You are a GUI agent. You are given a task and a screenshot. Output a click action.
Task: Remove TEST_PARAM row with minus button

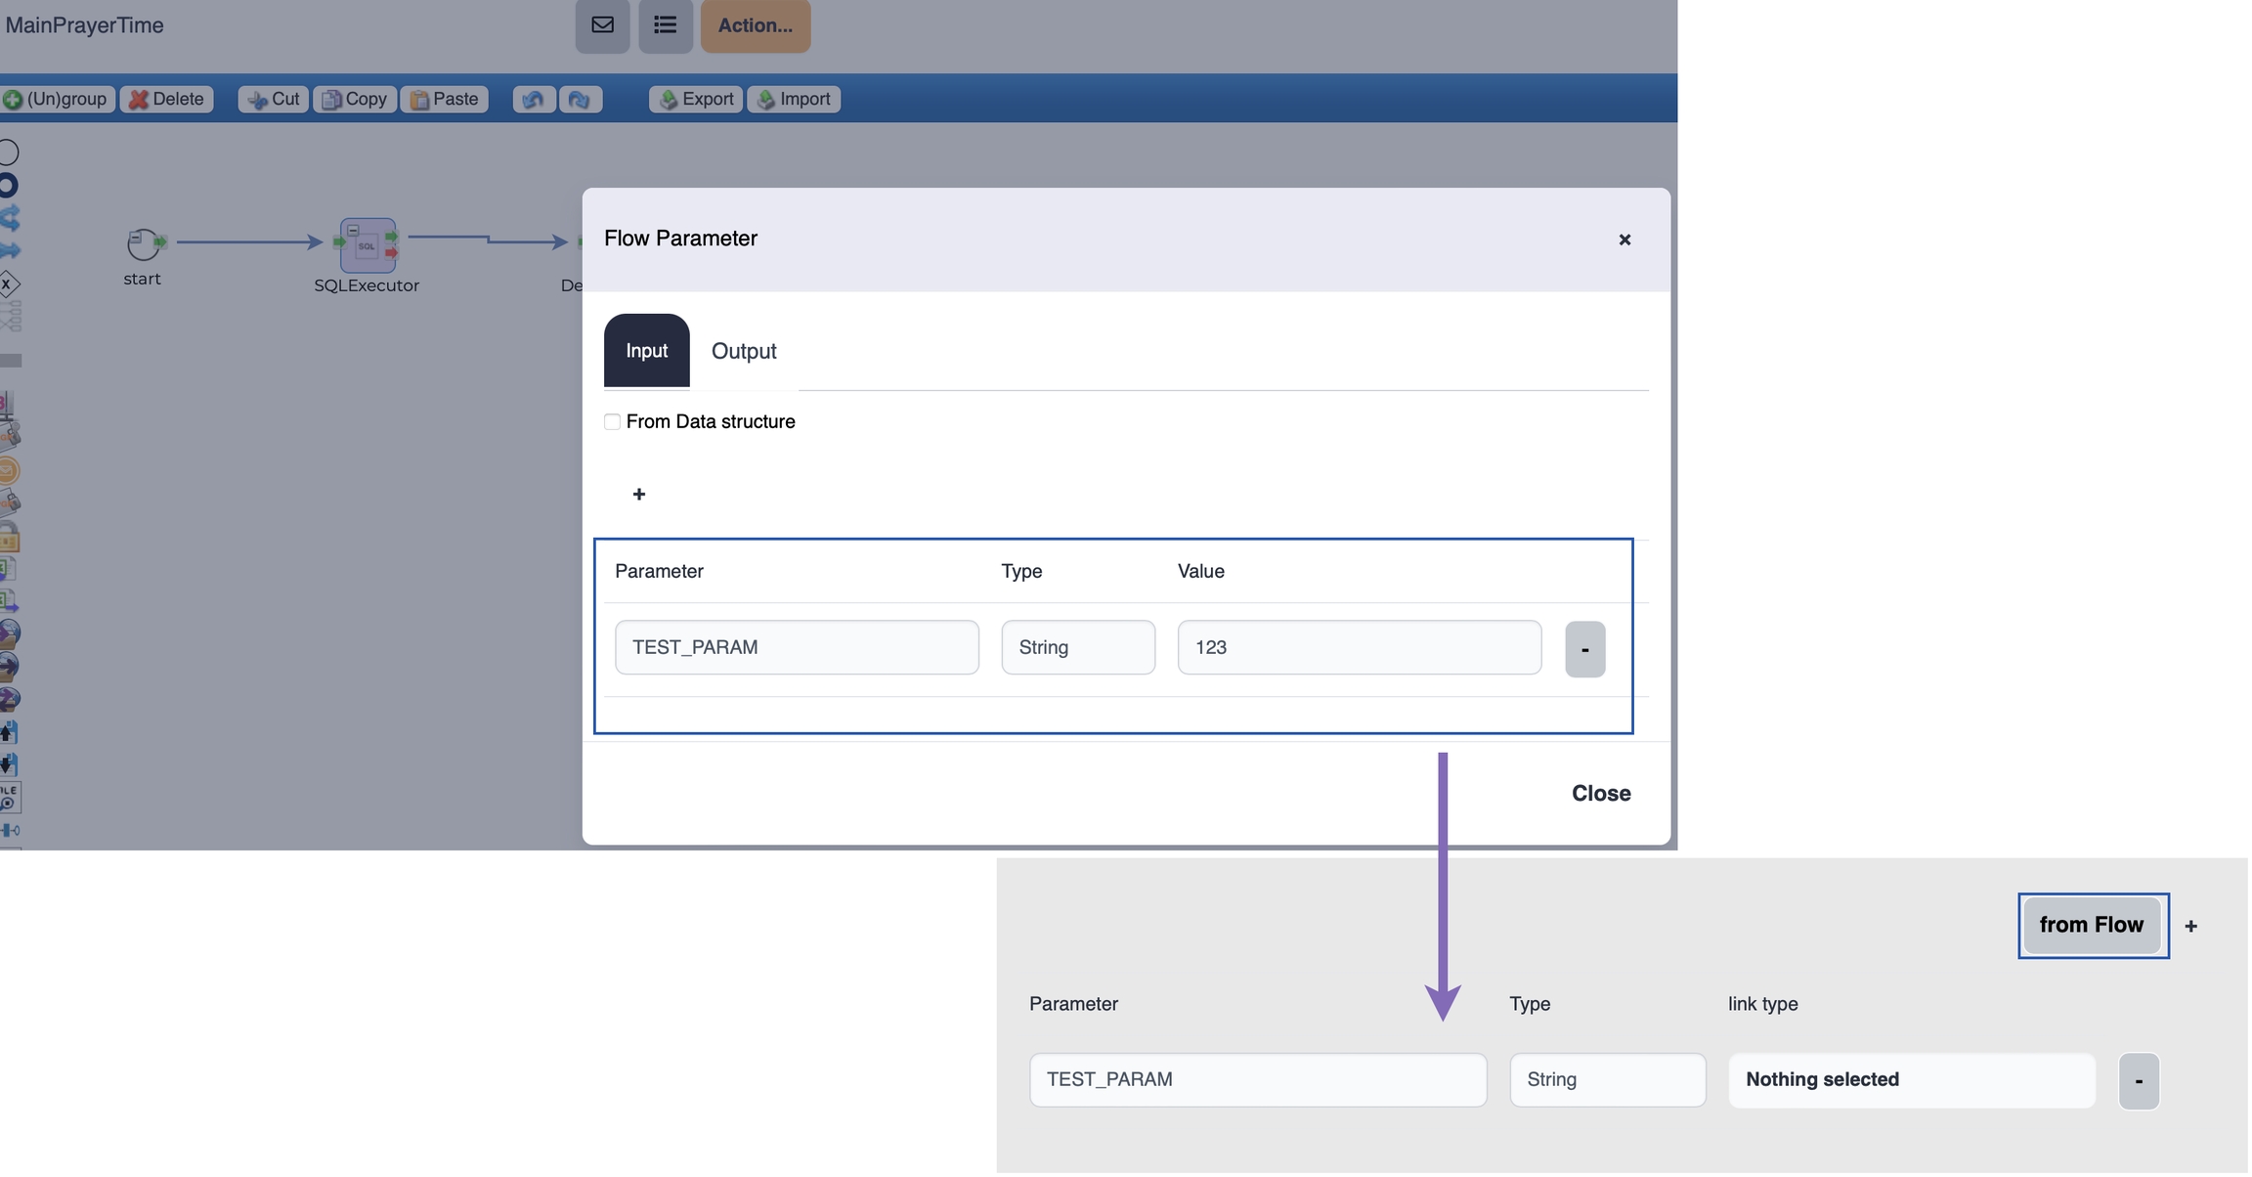(1584, 650)
